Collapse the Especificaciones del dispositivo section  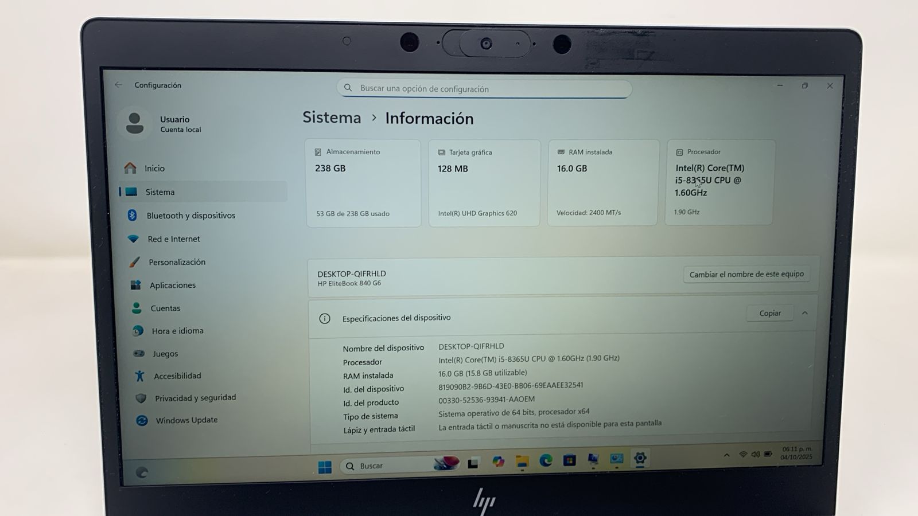[805, 313]
